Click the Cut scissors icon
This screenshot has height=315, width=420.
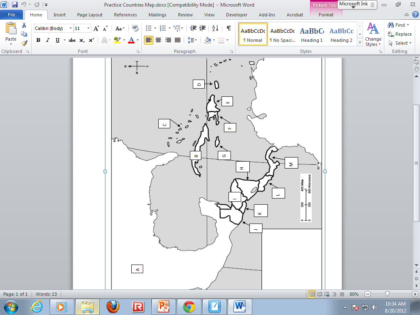(x=24, y=25)
